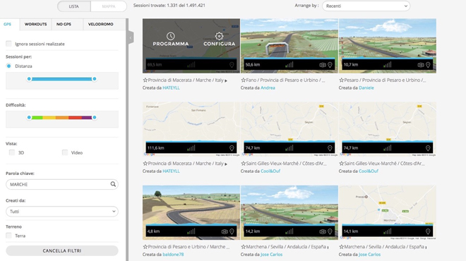This screenshot has width=466, height=261.
Task: Click map pin on 4,8 km card
Action: pyautogui.click(x=232, y=231)
